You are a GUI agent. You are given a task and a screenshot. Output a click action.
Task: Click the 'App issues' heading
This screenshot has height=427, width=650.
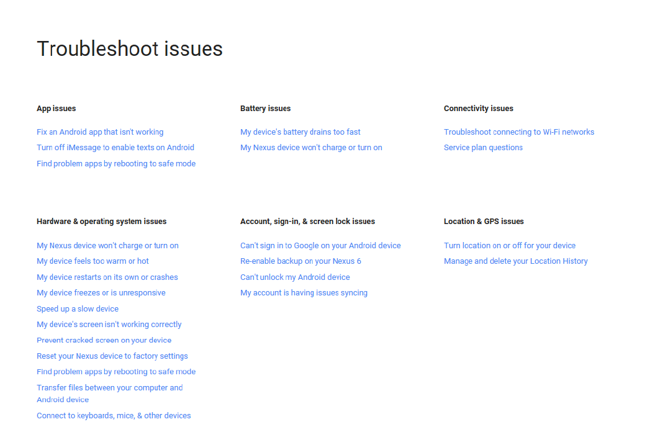click(56, 109)
